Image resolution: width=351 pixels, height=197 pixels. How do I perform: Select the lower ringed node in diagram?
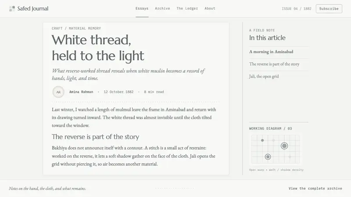click(x=268, y=157)
